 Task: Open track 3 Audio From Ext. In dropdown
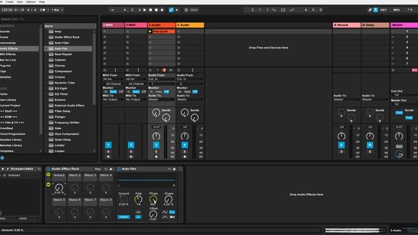[161, 79]
